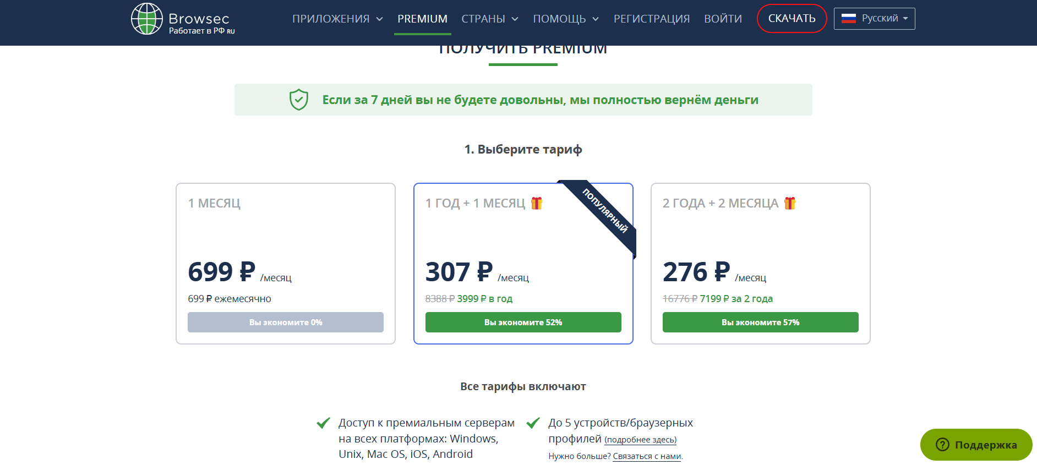Select the PREMIUM menu item
The image size is (1037, 470).
coord(422,18)
